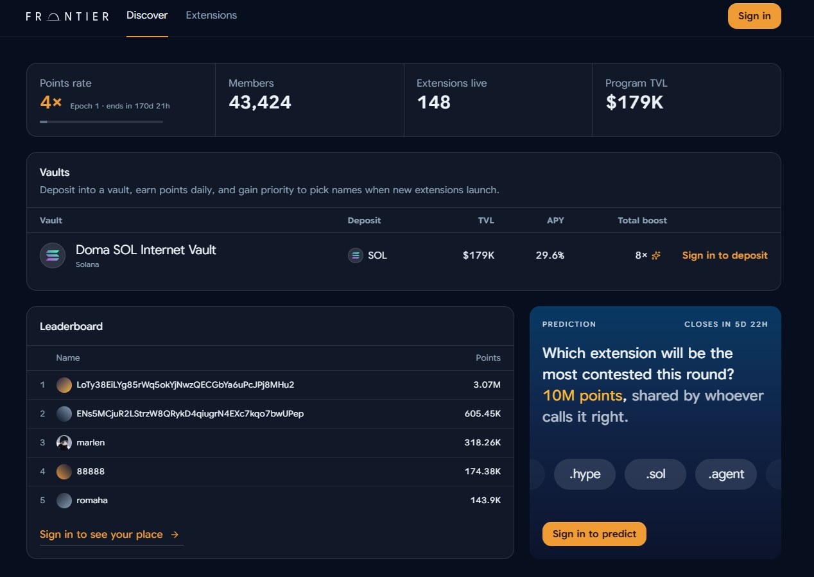This screenshot has width=814, height=577.
Task: Click the Doma SOL Internet Vault icon
Action: 53,255
